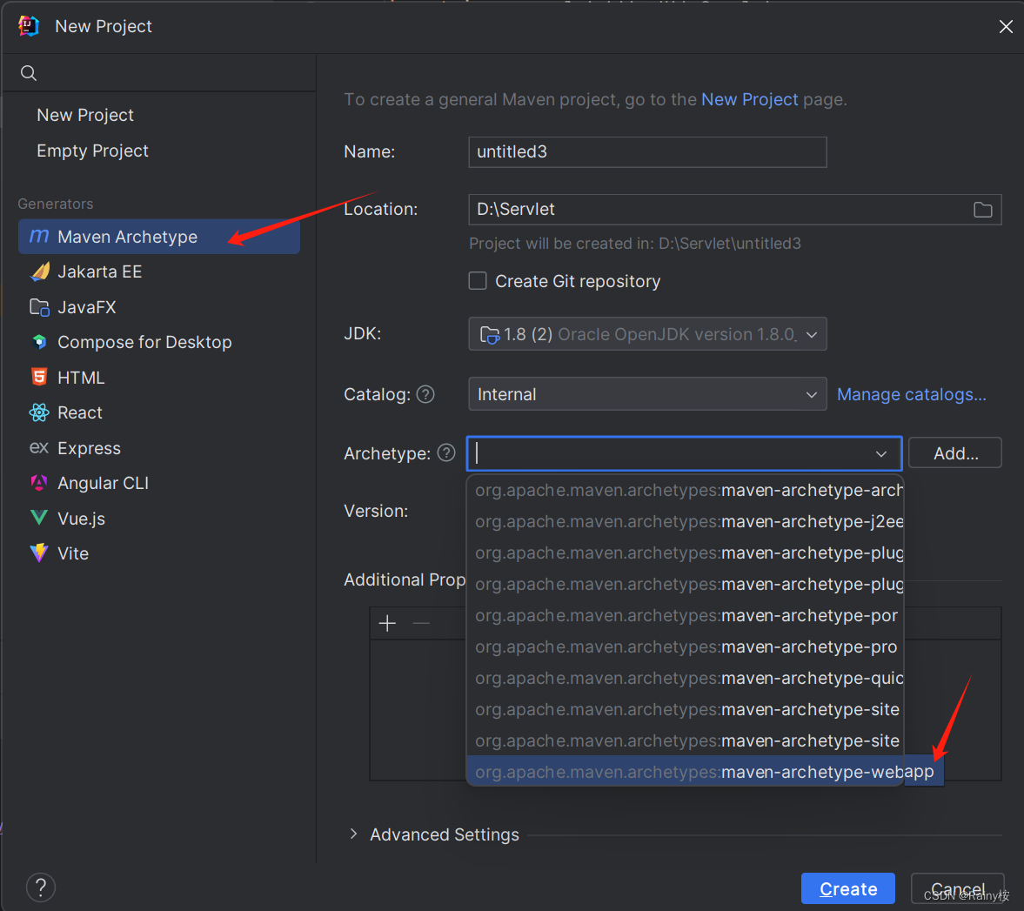The height and width of the screenshot is (911, 1024).
Task: Choose maven-archetype-j2ee from list
Action: [685, 521]
